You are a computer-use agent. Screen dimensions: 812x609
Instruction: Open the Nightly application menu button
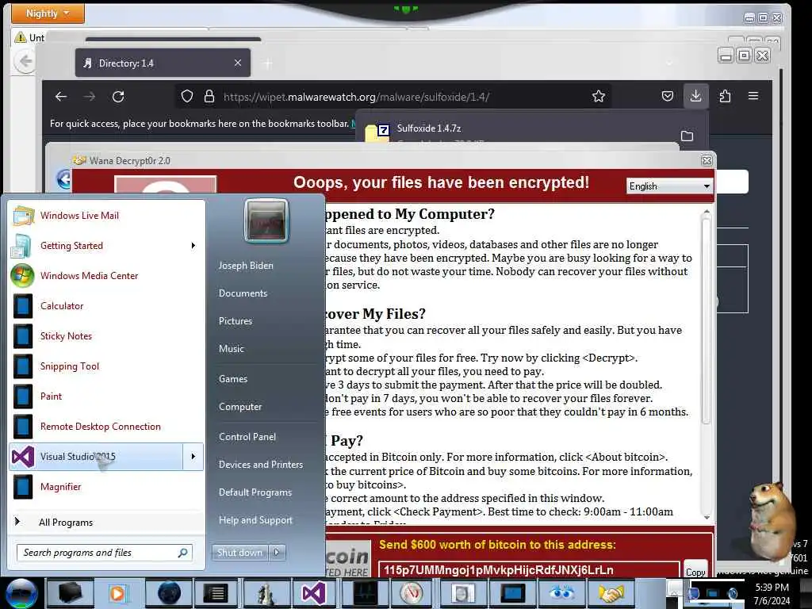click(x=48, y=13)
